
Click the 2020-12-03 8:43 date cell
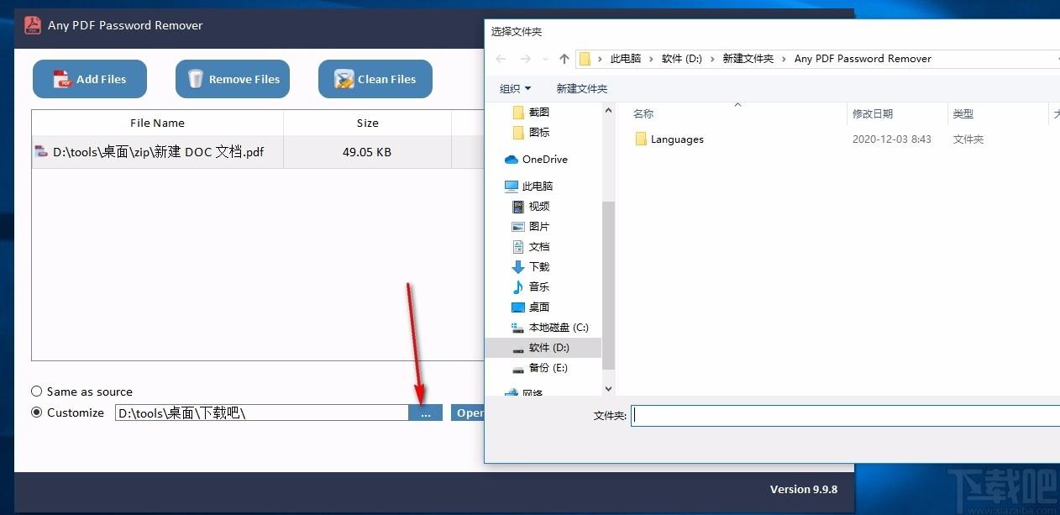coord(891,139)
